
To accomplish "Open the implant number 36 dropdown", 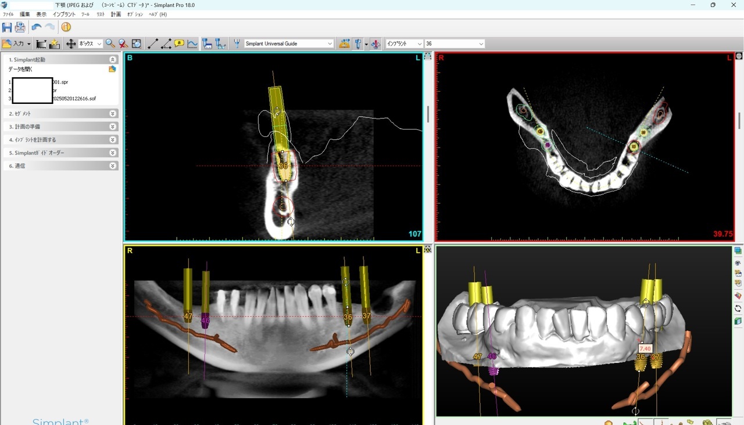I will (455, 44).
